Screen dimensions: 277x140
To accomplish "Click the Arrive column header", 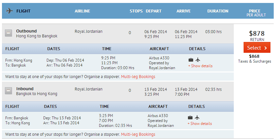I will click(183, 11).
